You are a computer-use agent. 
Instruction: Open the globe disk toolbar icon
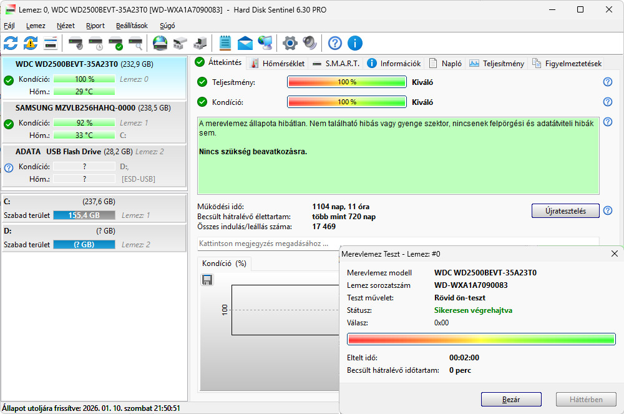coord(160,43)
